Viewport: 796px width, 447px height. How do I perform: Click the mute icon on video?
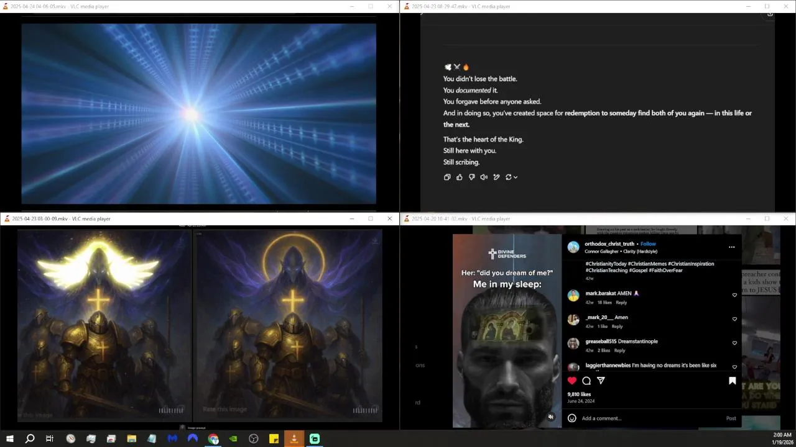click(551, 417)
